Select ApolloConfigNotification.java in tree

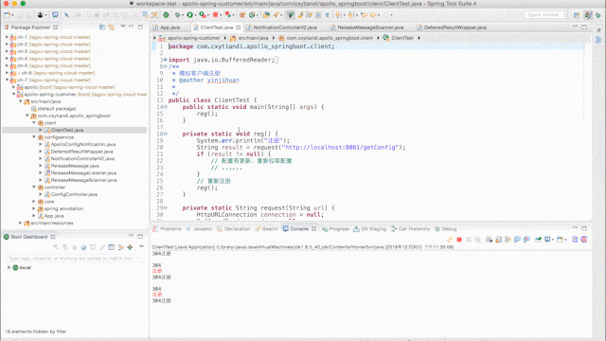click(x=83, y=144)
